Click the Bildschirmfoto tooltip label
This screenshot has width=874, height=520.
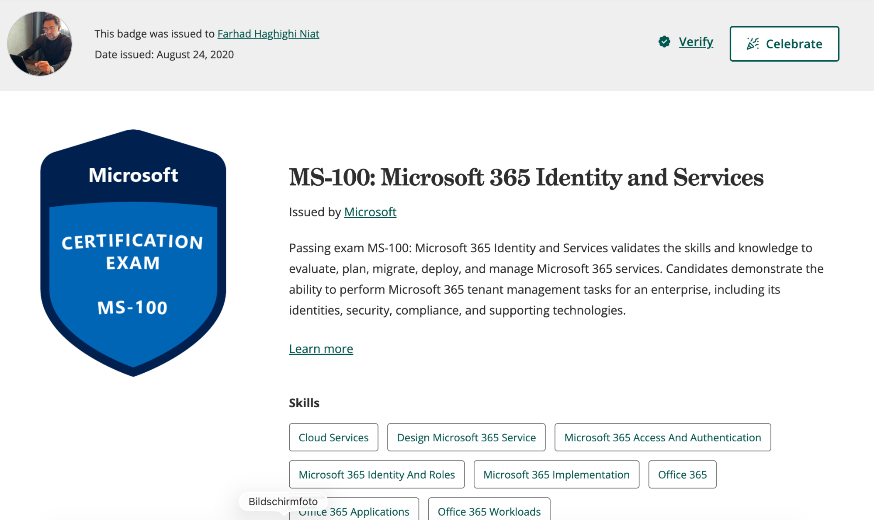283,501
